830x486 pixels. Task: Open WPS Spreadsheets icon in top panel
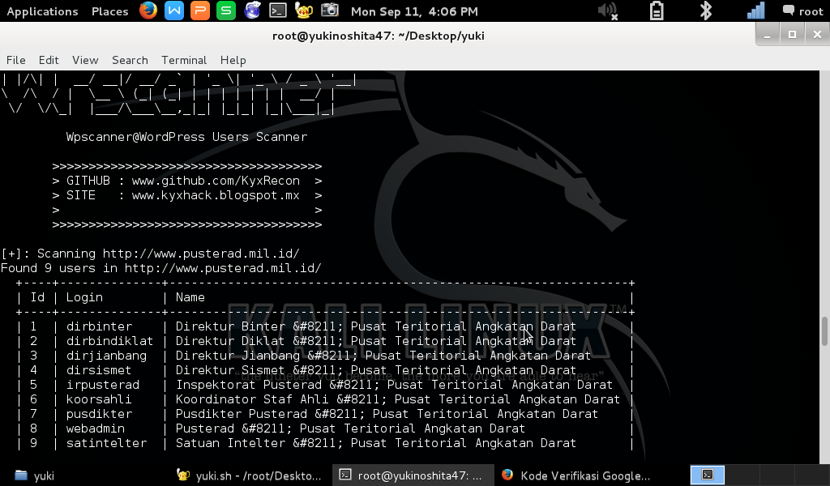(x=226, y=11)
